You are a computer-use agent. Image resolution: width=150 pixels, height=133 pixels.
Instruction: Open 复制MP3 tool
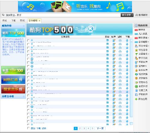(x=141, y=66)
